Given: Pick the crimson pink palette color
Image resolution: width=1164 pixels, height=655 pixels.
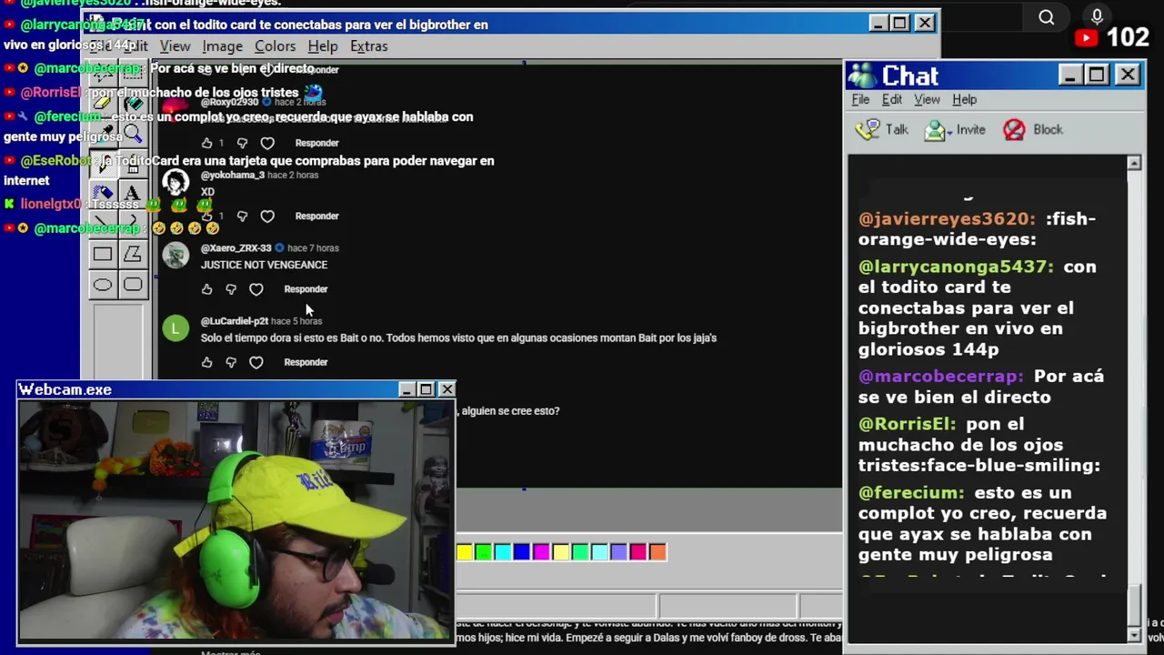Looking at the screenshot, I should [x=638, y=551].
